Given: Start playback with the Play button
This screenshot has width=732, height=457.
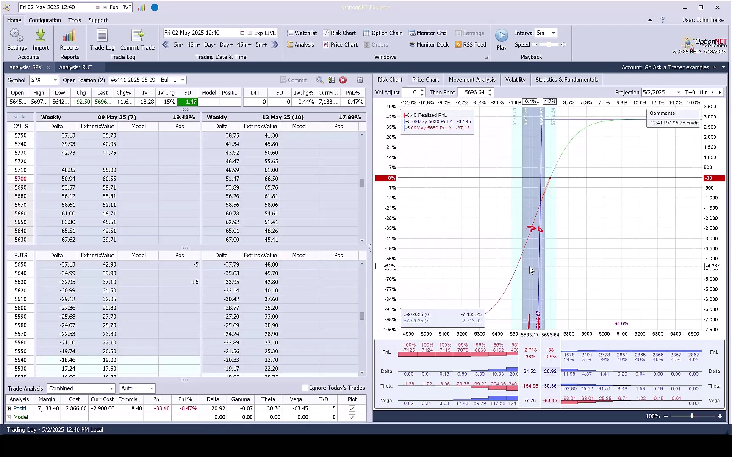Looking at the screenshot, I should (x=502, y=39).
